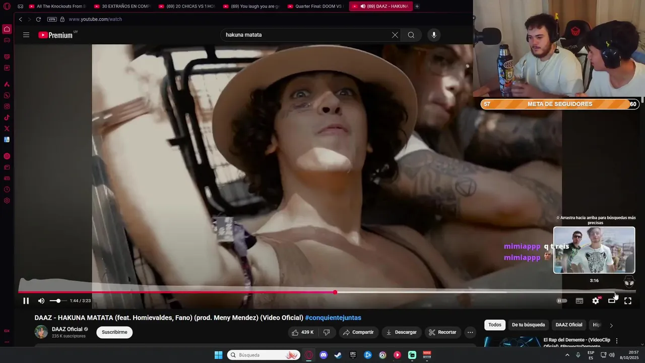Screen dimensions: 645x363
Task: Open TikTok in Opera sidebar
Action: click(x=7, y=117)
